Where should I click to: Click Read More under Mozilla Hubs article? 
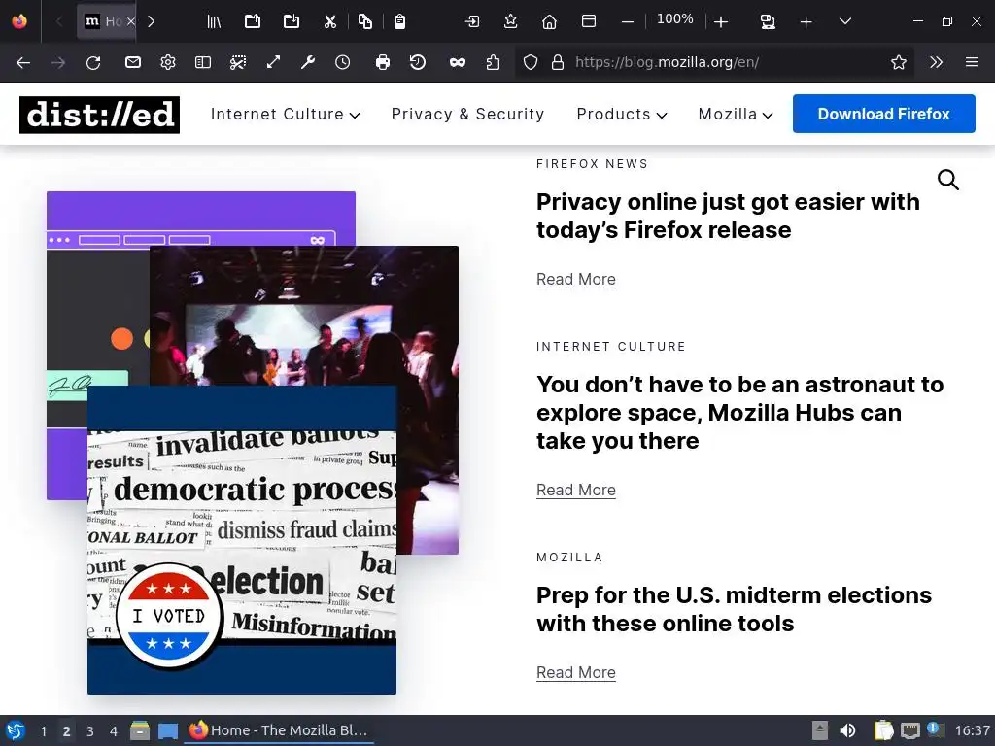click(x=575, y=491)
